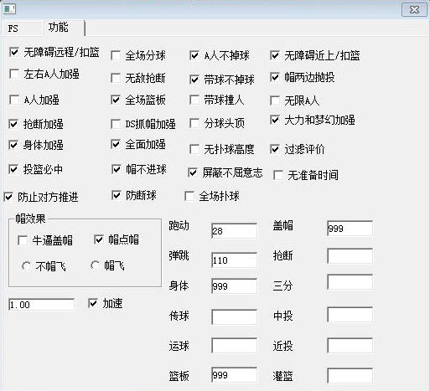Image resolution: width=430 pixels, height=391 pixels.
Task: Select the 功能 tab
Action: (x=64, y=28)
